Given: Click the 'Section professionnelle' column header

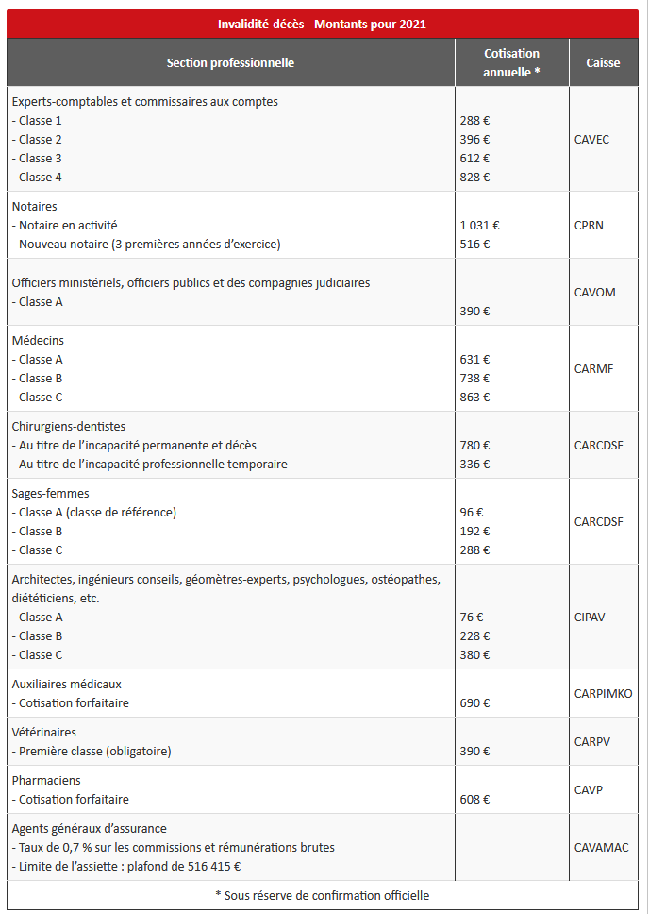Looking at the screenshot, I should [230, 62].
